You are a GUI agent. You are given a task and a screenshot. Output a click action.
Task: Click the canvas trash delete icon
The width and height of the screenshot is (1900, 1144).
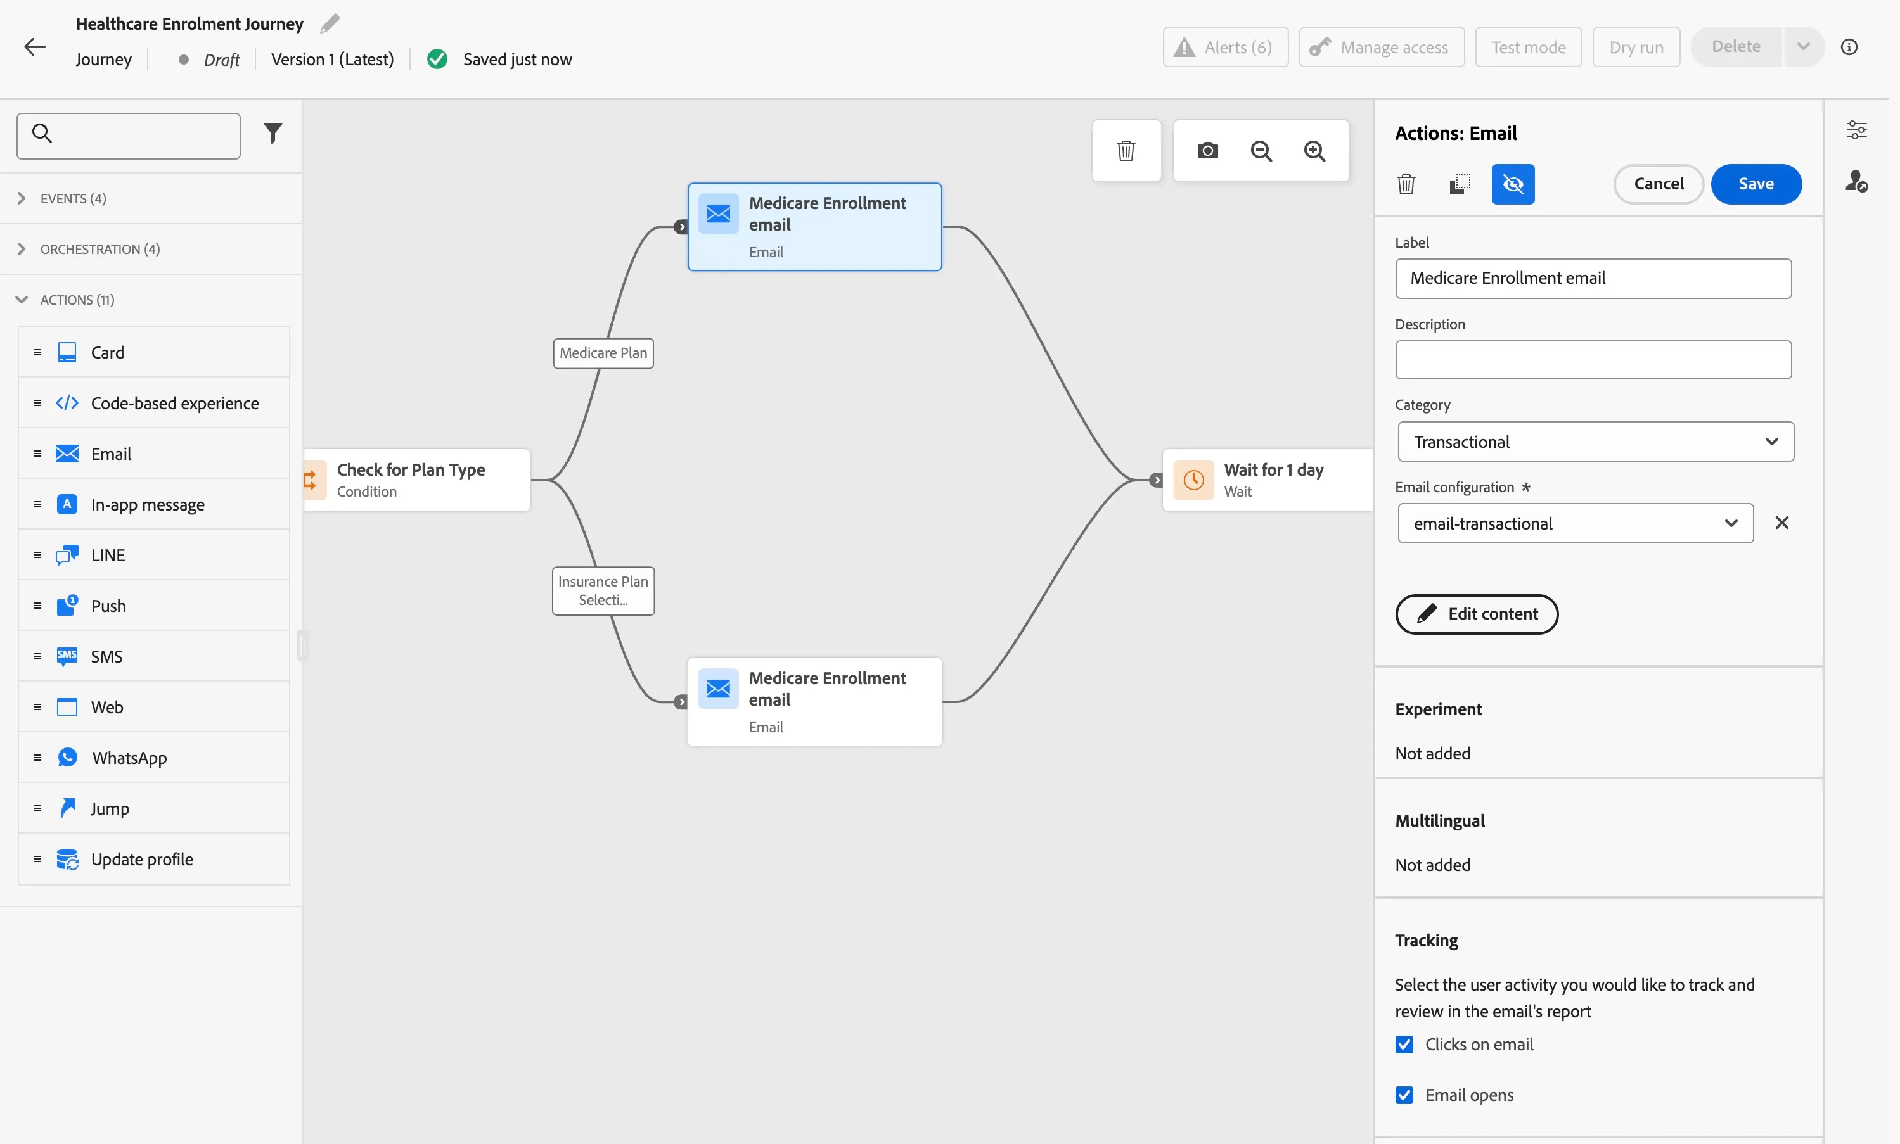click(x=1126, y=151)
